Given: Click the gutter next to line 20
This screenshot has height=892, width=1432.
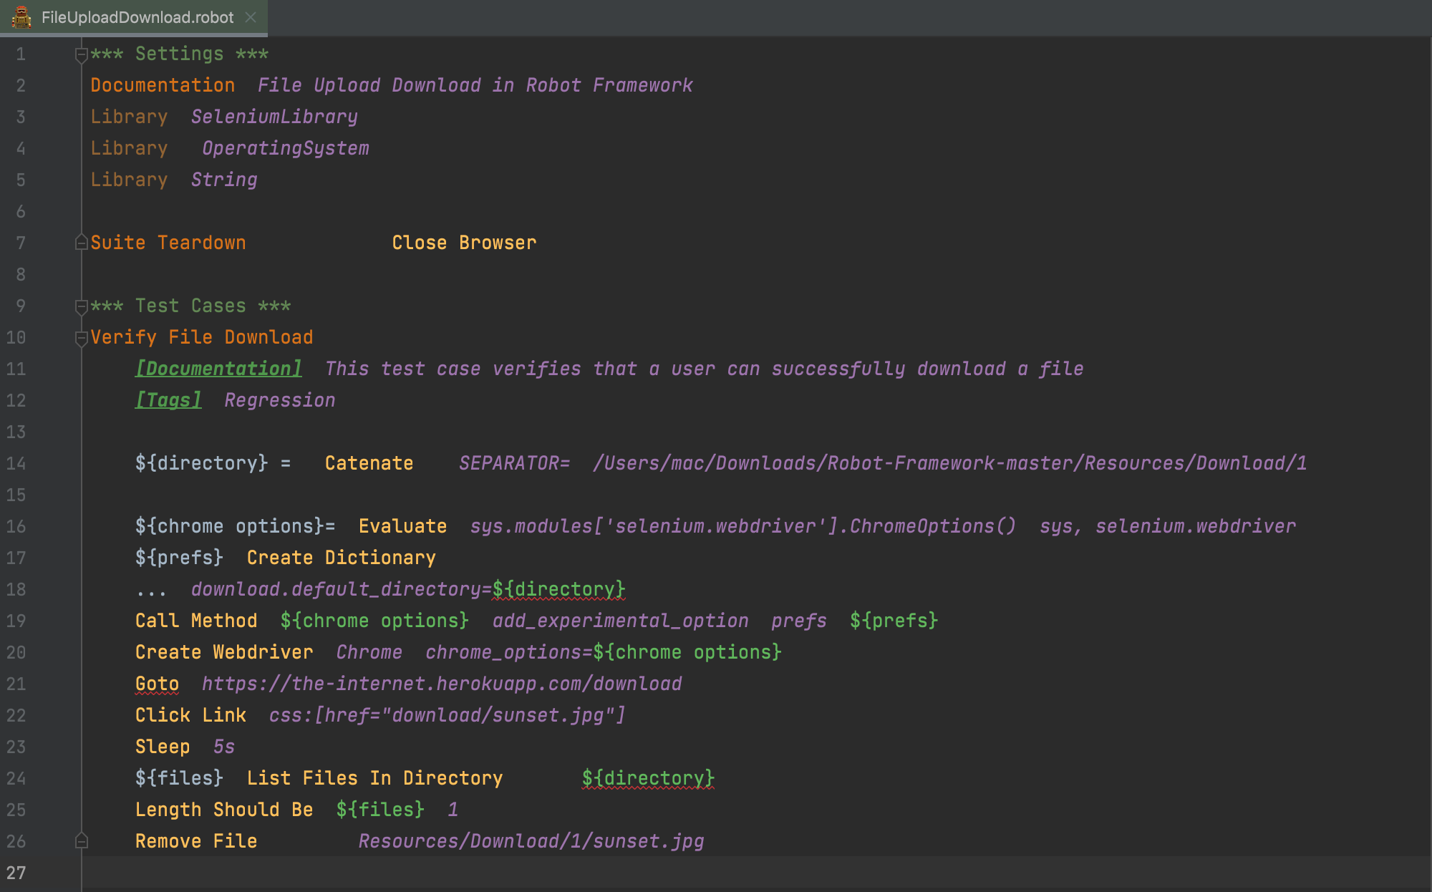Looking at the screenshot, I should click(43, 652).
